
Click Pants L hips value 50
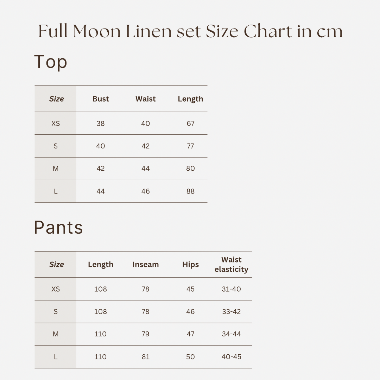coord(190,357)
